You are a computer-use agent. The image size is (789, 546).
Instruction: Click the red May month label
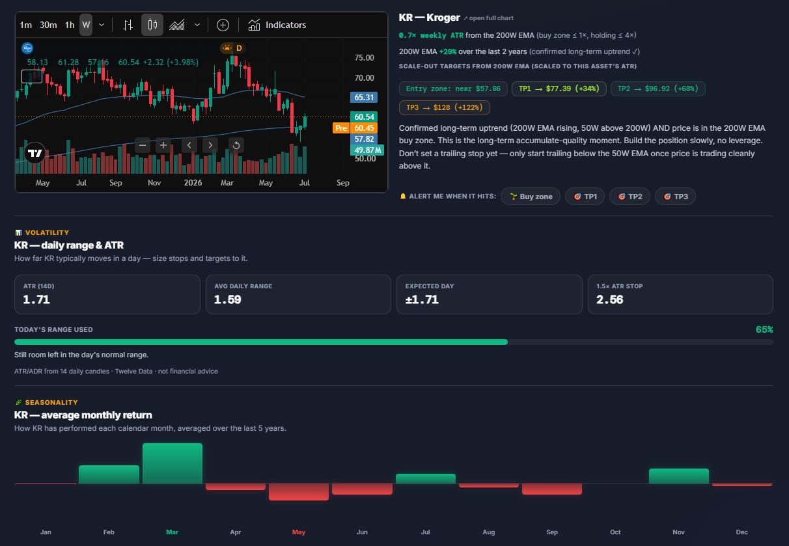pyautogui.click(x=299, y=532)
